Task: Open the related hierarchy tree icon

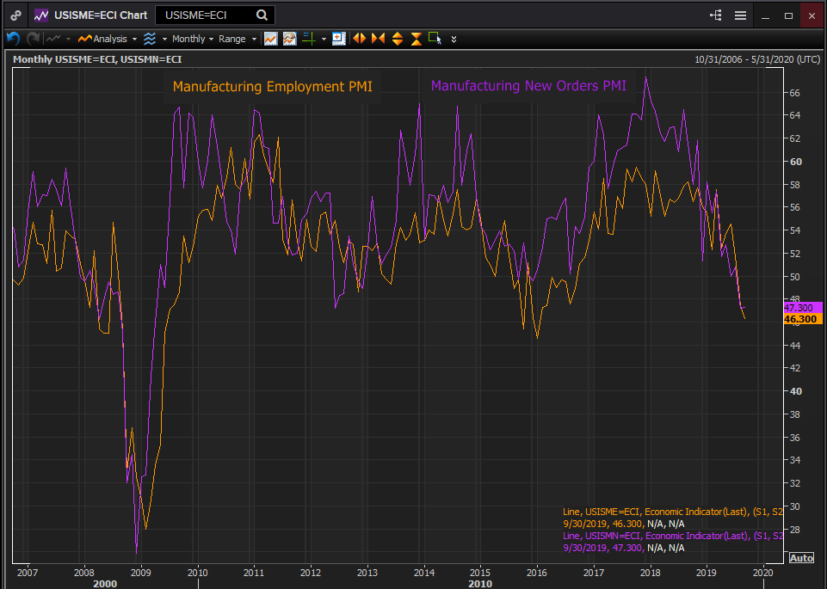Action: (716, 15)
